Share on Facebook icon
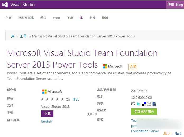This screenshot has height=137, width=184. (154, 104)
